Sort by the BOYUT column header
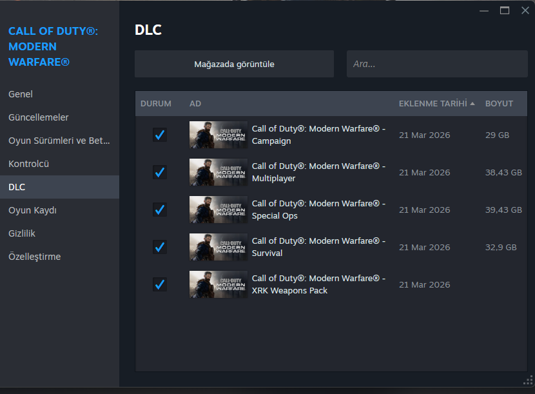Viewport: 535px width, 394px height. [x=499, y=103]
